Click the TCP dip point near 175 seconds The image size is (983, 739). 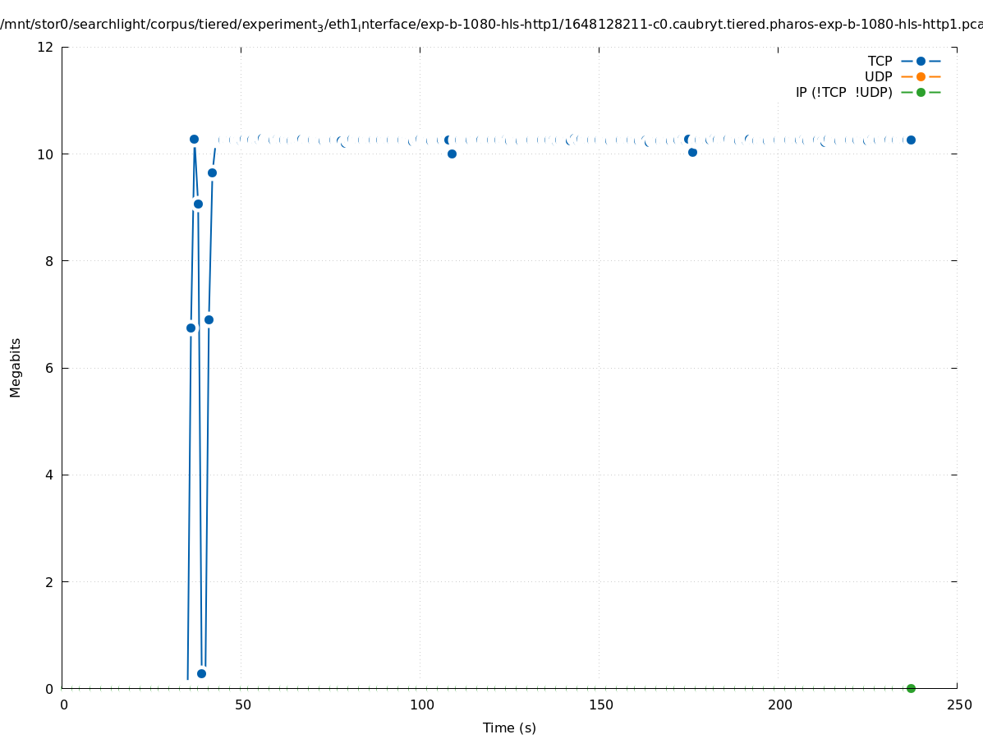[x=692, y=152]
